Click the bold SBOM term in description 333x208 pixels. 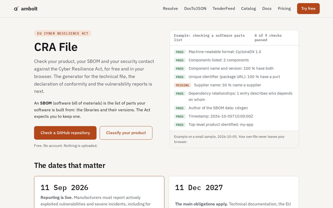point(46,103)
